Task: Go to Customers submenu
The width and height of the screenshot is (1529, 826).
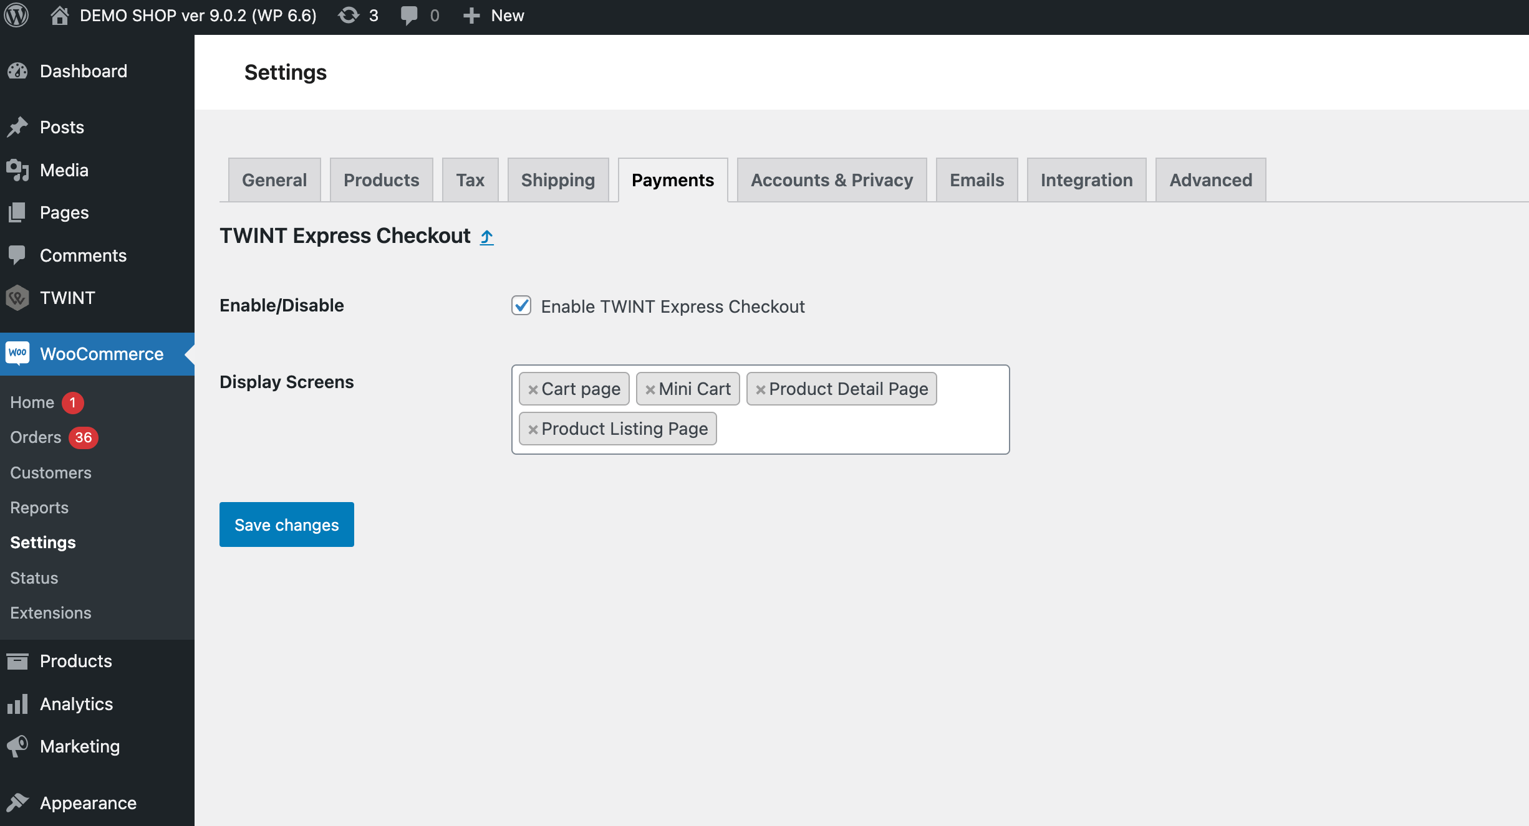Action: point(51,473)
